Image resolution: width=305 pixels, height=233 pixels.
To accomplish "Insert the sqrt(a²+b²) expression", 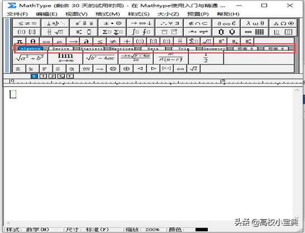I will coord(30,58).
